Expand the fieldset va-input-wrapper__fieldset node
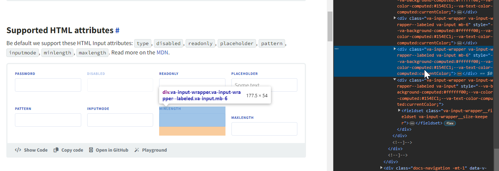Viewport: 499px width, 171px height. (x=399, y=111)
